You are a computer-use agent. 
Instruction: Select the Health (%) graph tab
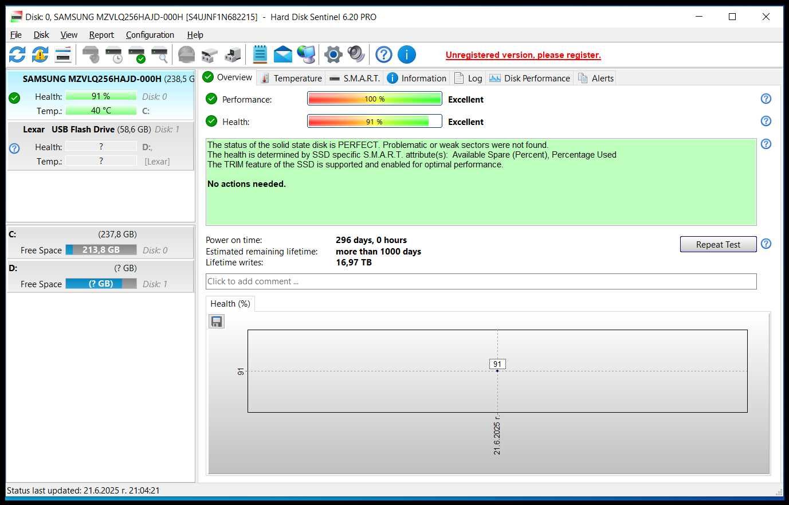[230, 304]
